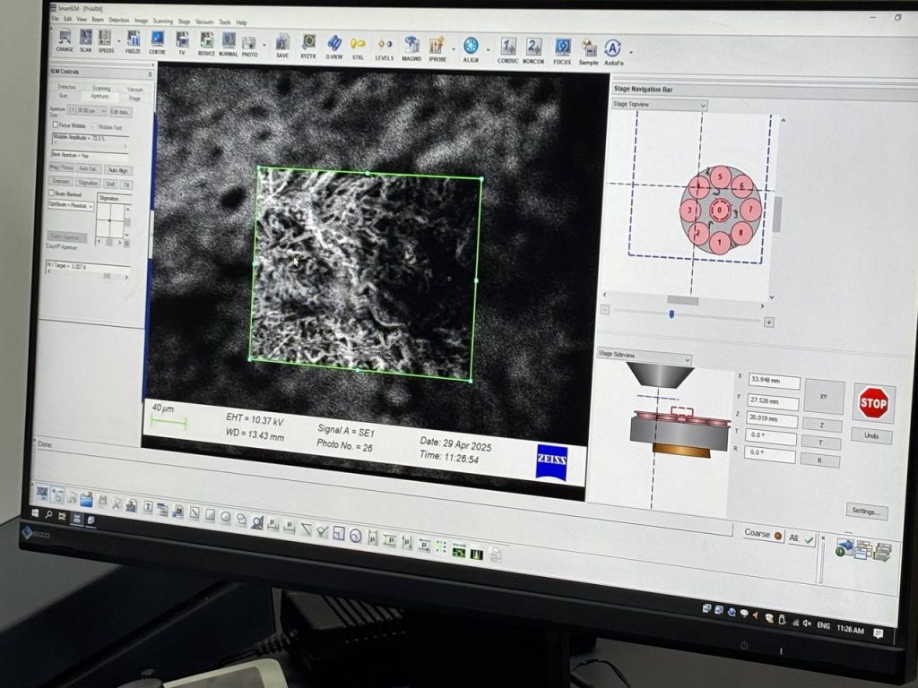Click the XY stage move button
This screenshot has width=918, height=688.
click(x=824, y=397)
